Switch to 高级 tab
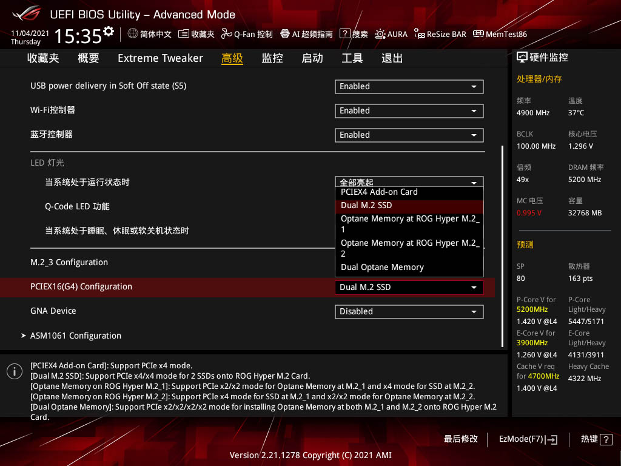The width and height of the screenshot is (621, 466). (x=232, y=58)
